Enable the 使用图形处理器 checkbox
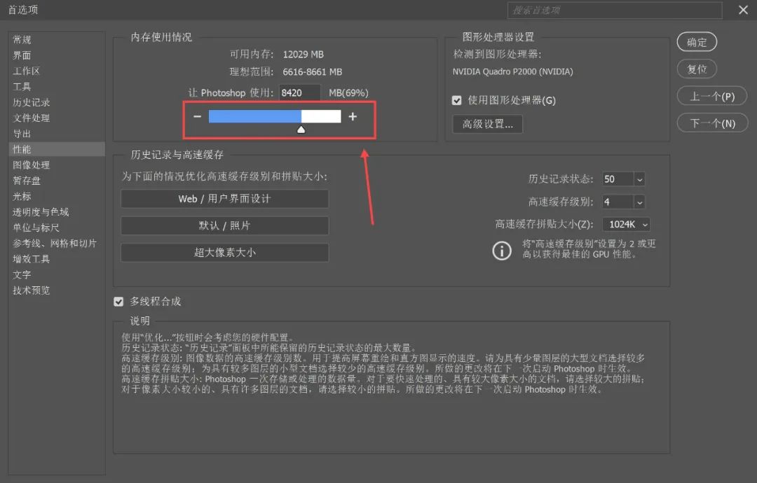 click(x=456, y=100)
